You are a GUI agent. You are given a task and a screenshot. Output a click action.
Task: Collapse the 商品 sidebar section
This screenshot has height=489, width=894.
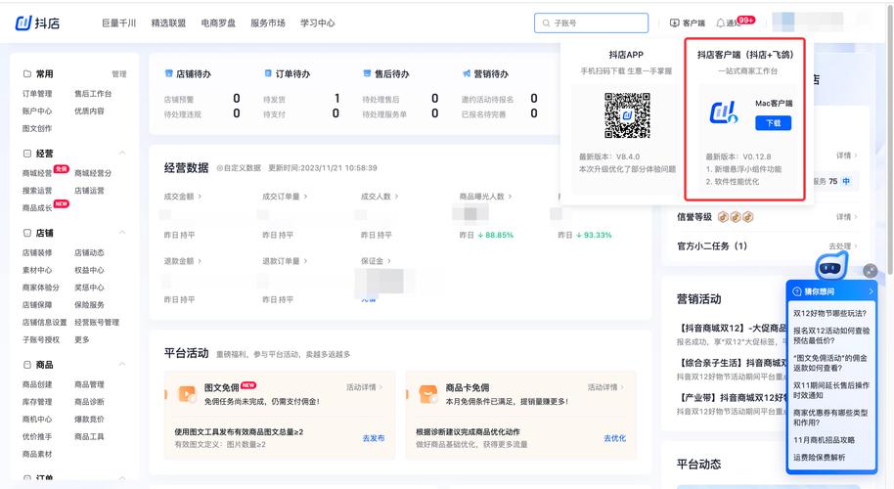tap(122, 364)
